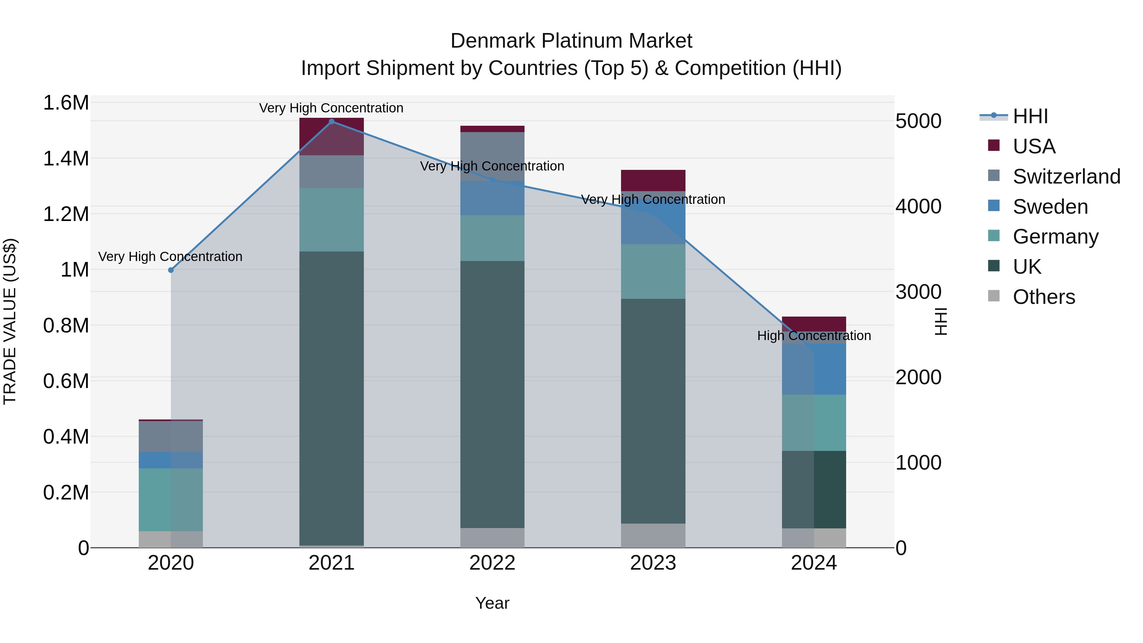Select the Germany segment of the 2024 bar
This screenshot has width=1143, height=643.
click(x=814, y=423)
